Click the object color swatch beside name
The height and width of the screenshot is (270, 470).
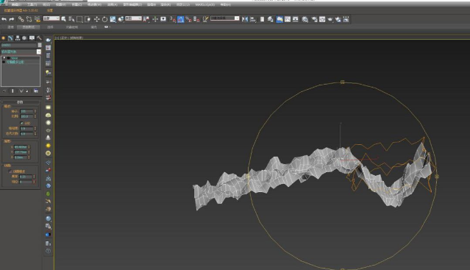pyautogui.click(x=40, y=45)
